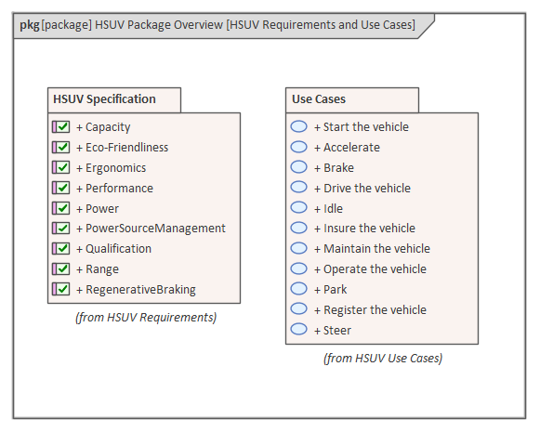Select the HSUV Specification package tab

tap(114, 99)
